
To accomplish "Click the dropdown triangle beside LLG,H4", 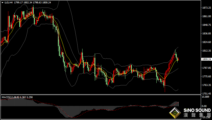I will pos(2,2).
